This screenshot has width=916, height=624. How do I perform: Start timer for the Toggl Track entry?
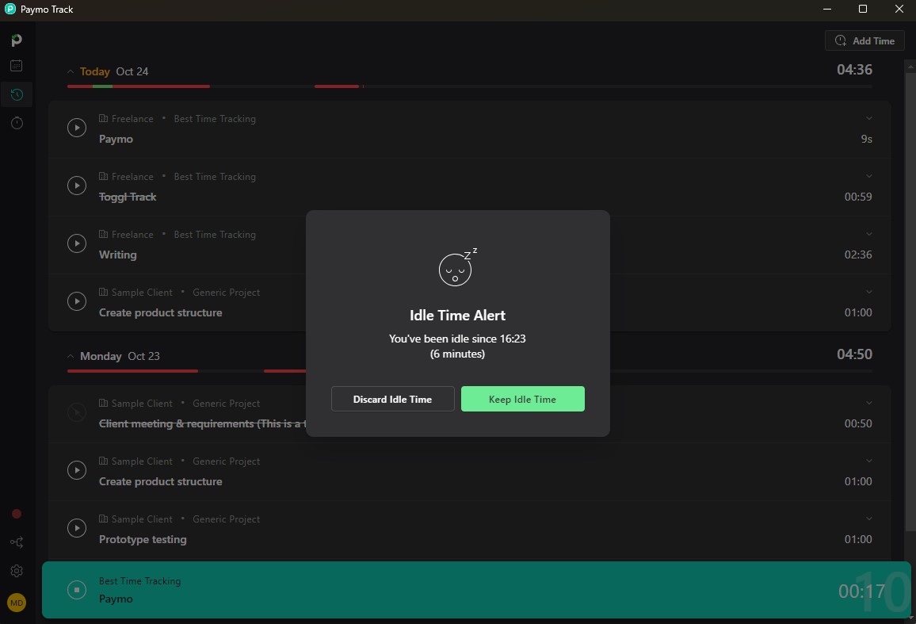(76, 186)
